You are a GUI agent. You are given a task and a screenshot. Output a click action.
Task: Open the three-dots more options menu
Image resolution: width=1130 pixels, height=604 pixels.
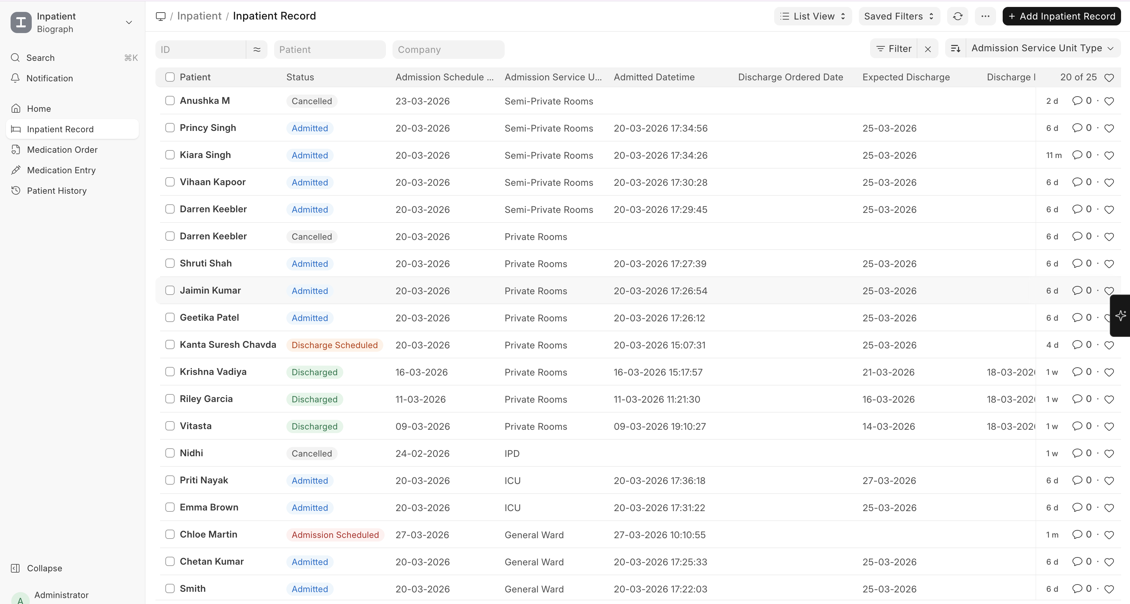click(985, 16)
